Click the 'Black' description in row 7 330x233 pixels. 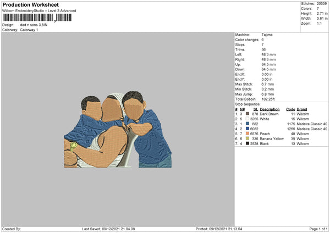pos(264,144)
